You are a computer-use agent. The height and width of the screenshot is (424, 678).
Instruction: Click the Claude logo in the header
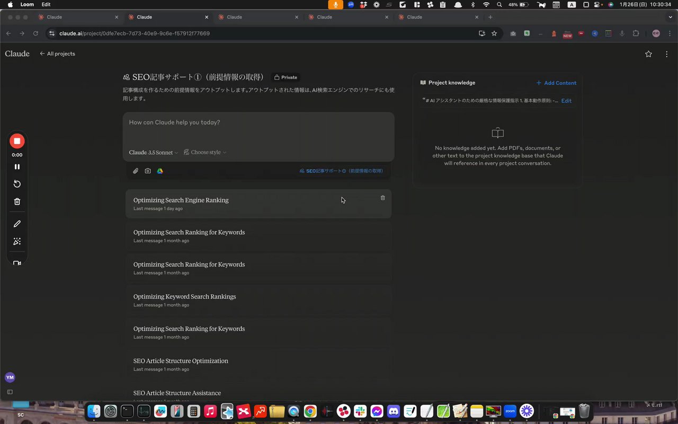(17, 54)
